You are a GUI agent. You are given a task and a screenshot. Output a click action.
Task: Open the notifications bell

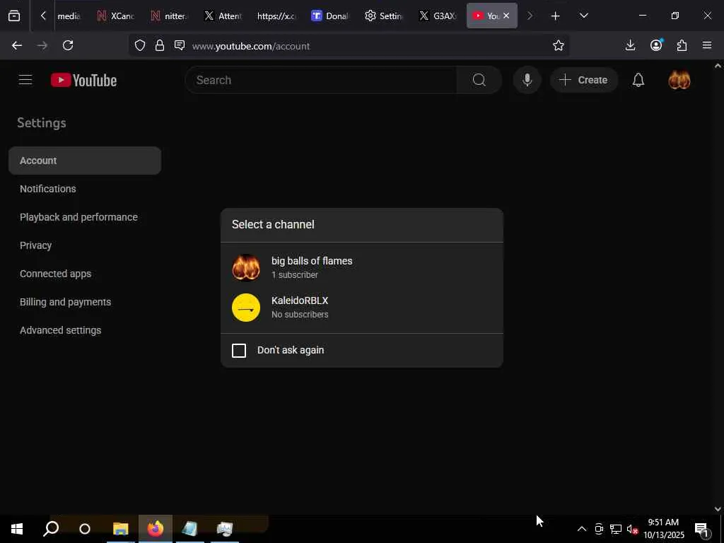[x=638, y=80]
